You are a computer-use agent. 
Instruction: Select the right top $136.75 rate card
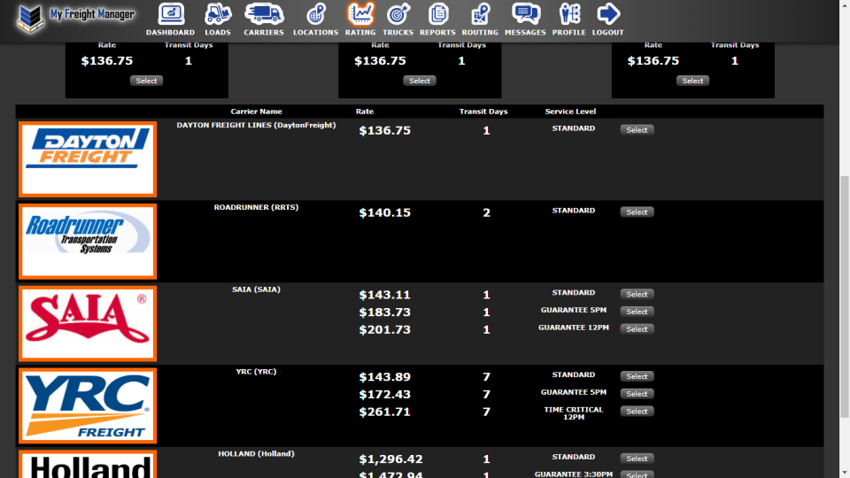click(692, 81)
